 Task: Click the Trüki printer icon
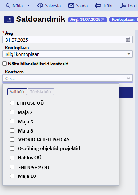(98, 5)
